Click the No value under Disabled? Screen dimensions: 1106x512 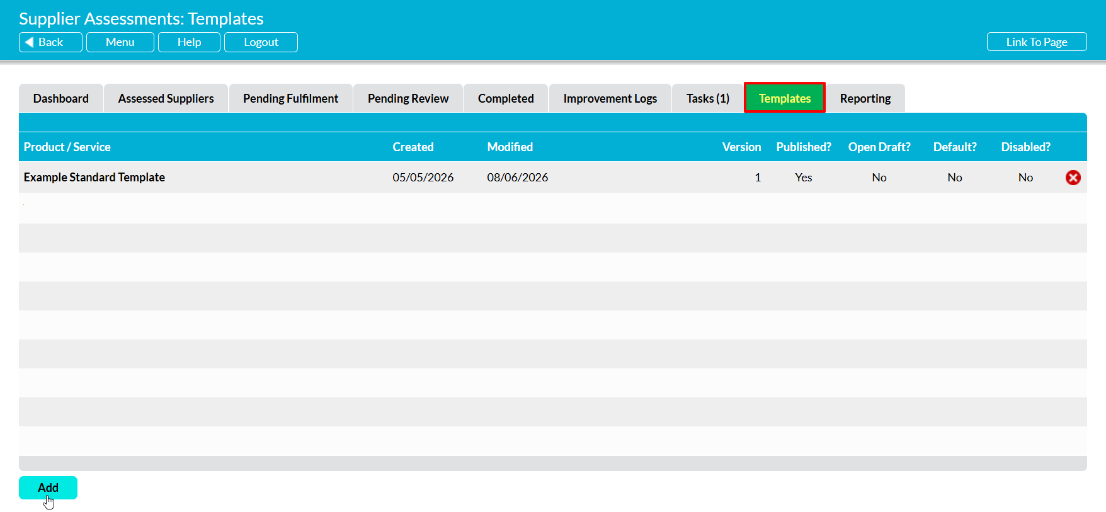pyautogui.click(x=1025, y=178)
